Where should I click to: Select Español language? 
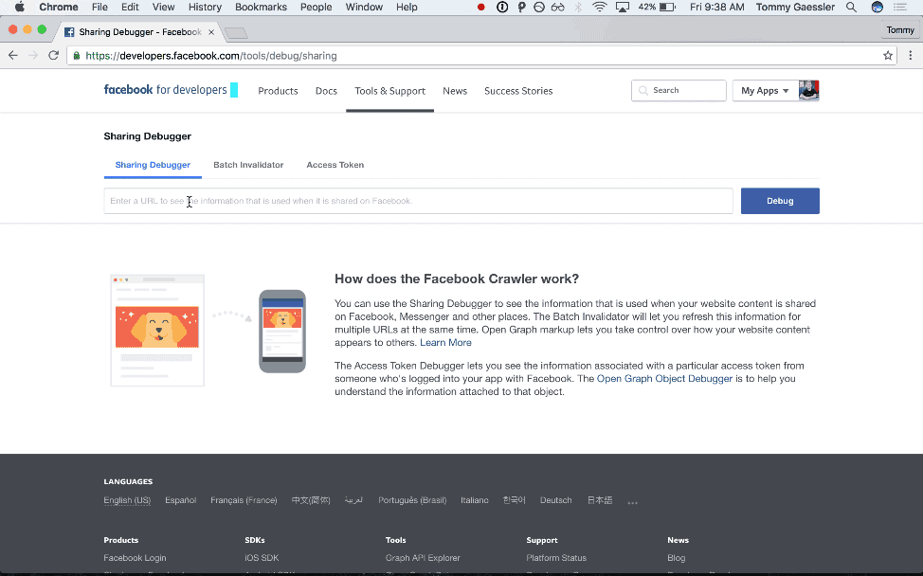181,501
